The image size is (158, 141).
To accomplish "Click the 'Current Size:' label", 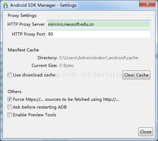I will (x=45, y=66).
